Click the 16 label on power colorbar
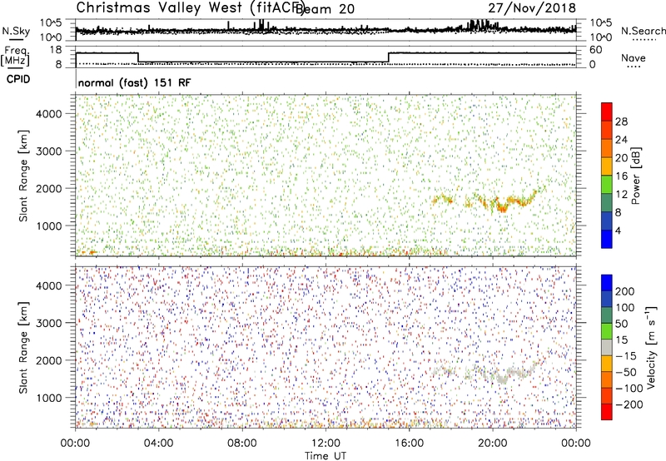Screen dimensions: 666x461 click(x=621, y=176)
